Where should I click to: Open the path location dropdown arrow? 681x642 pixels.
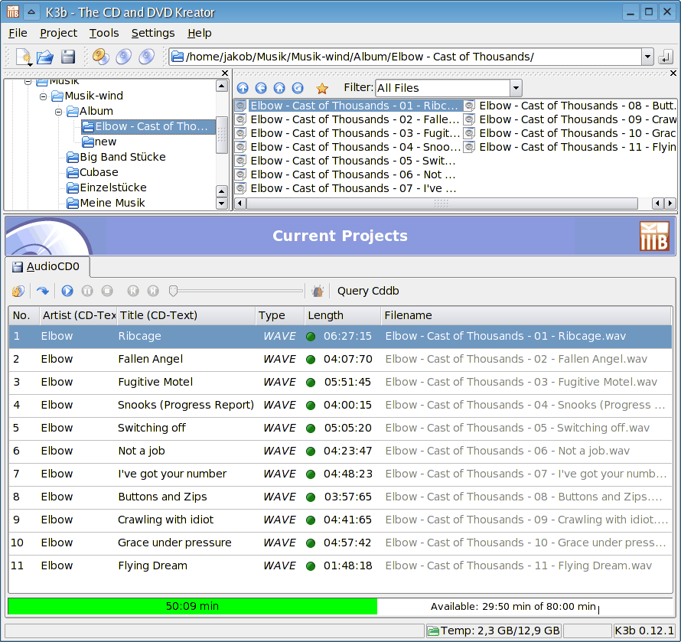click(647, 57)
